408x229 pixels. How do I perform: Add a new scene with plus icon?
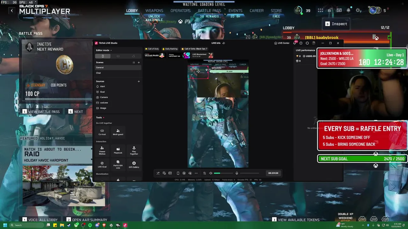point(139,63)
